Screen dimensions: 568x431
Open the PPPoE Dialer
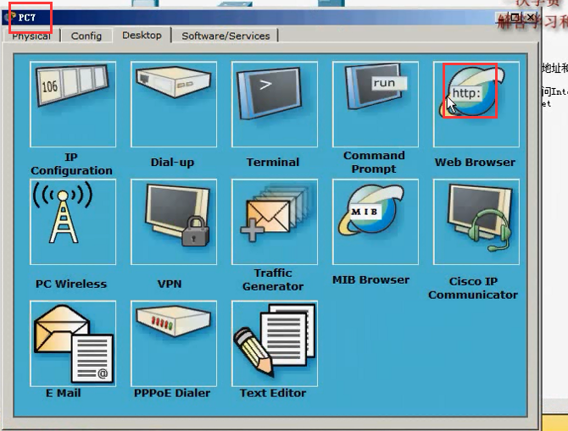tap(174, 344)
